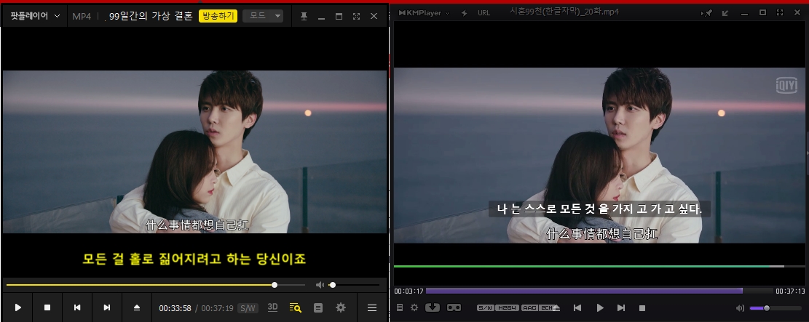Image resolution: width=809 pixels, height=322 pixels.
Task: Adjust the PotPlayer volume slider
Action: pyautogui.click(x=355, y=285)
